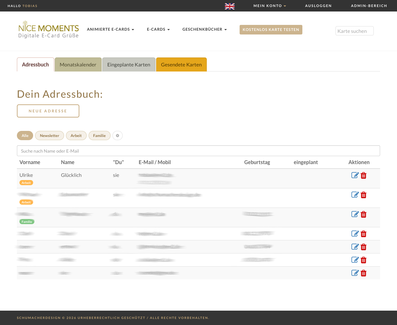The height and width of the screenshot is (325, 397).
Task: Open the Gesendete Karten tab
Action: (181, 64)
